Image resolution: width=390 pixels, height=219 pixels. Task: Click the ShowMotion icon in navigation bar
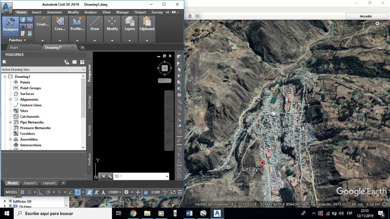pos(169,142)
